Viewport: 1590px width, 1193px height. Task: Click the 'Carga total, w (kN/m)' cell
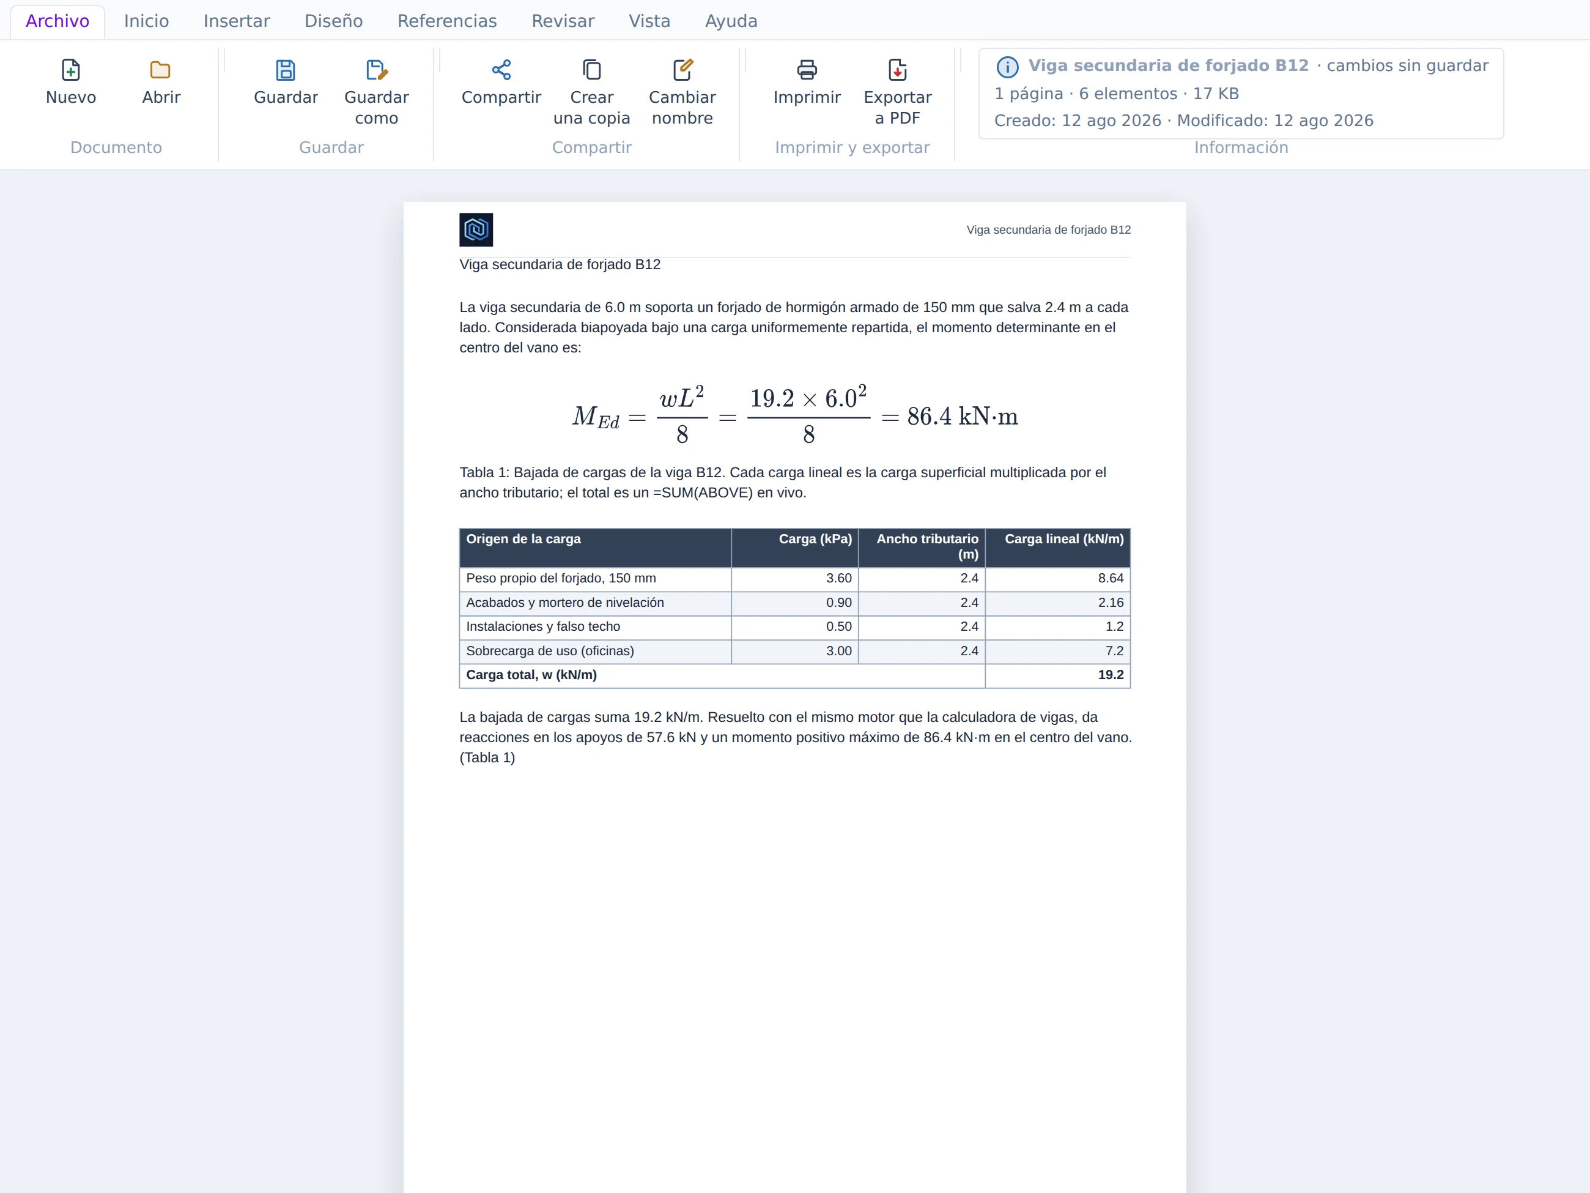[722, 675]
